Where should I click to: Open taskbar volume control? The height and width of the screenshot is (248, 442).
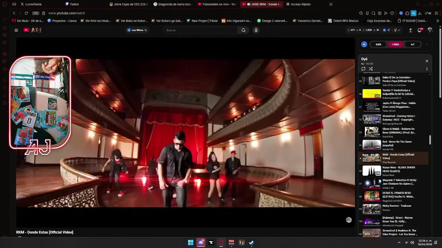coord(412,242)
